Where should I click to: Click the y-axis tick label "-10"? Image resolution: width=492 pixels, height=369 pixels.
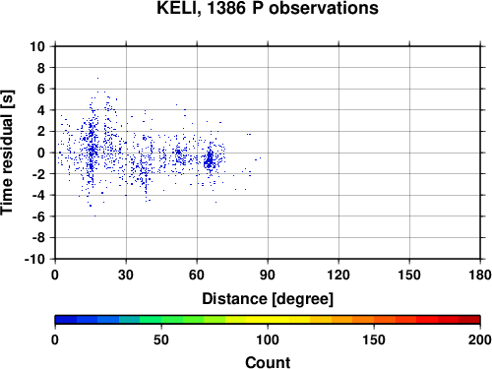pyautogui.click(x=34, y=259)
